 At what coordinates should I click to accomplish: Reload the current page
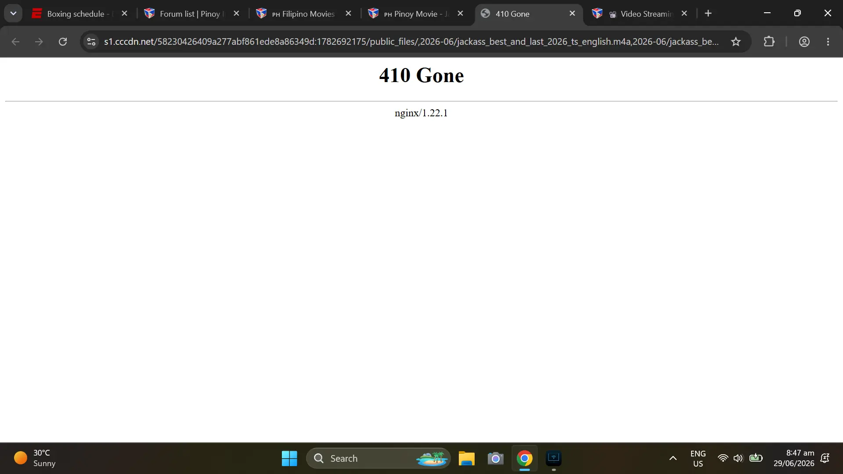(x=63, y=42)
